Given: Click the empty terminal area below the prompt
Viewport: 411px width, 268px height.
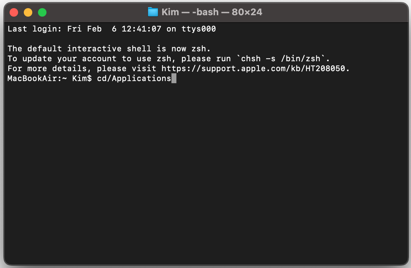Looking at the screenshot, I should pos(205,170).
